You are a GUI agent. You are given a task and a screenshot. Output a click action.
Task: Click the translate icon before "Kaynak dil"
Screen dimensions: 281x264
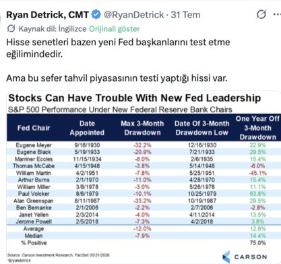[x=11, y=29]
